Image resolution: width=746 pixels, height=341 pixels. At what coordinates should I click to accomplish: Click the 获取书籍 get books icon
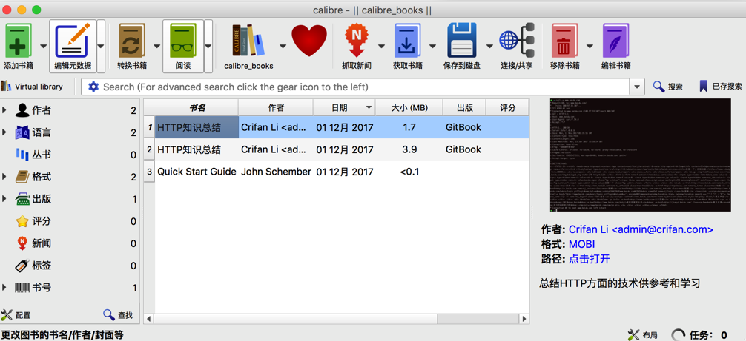[x=407, y=41]
